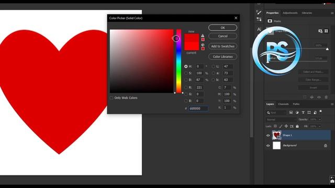Lock image pixels brush icon
Image resolution: width=335 pixels, height=188 pixels.
[x=281, y=126]
